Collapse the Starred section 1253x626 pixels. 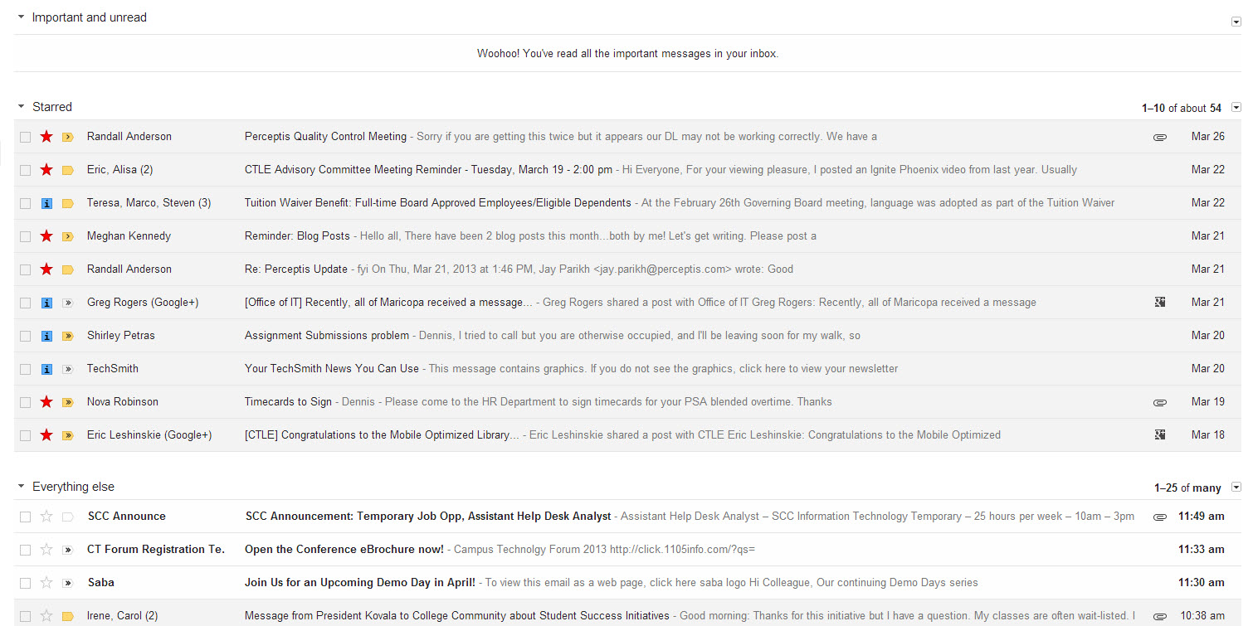pyautogui.click(x=22, y=107)
